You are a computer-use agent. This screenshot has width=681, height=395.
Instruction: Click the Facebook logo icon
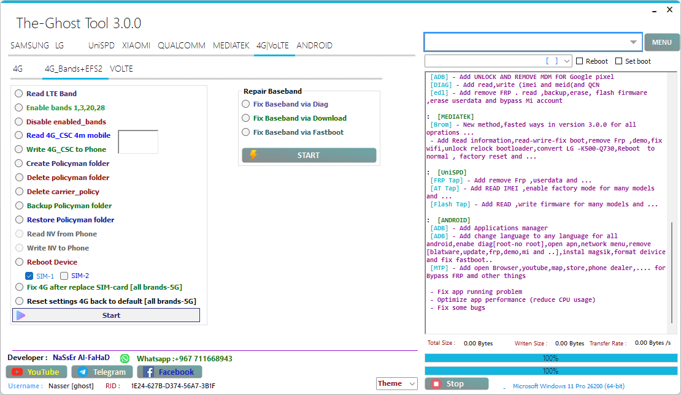(x=148, y=372)
